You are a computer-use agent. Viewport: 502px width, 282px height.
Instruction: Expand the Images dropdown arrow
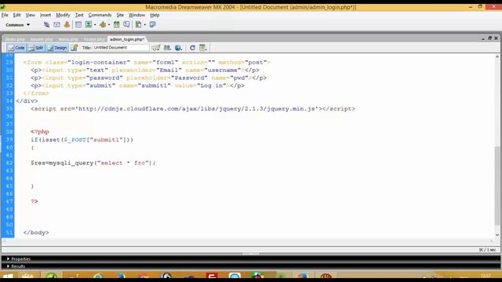(x=95, y=25)
